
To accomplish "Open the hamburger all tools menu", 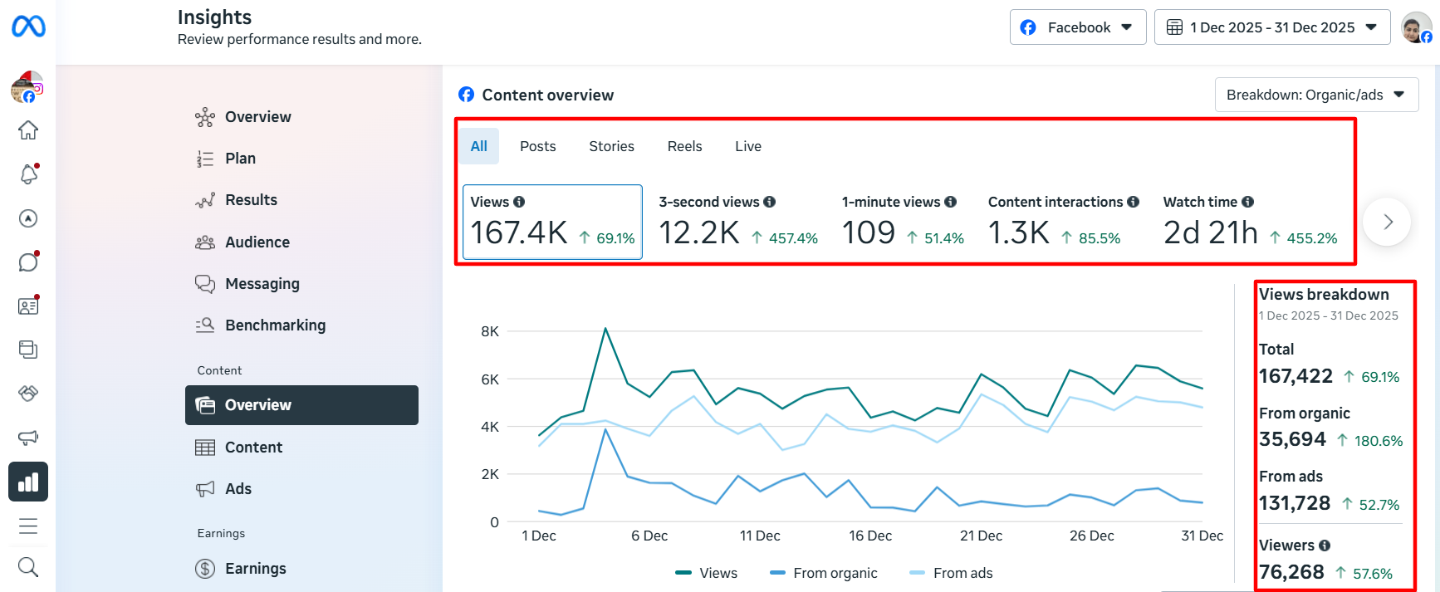I will click(28, 526).
